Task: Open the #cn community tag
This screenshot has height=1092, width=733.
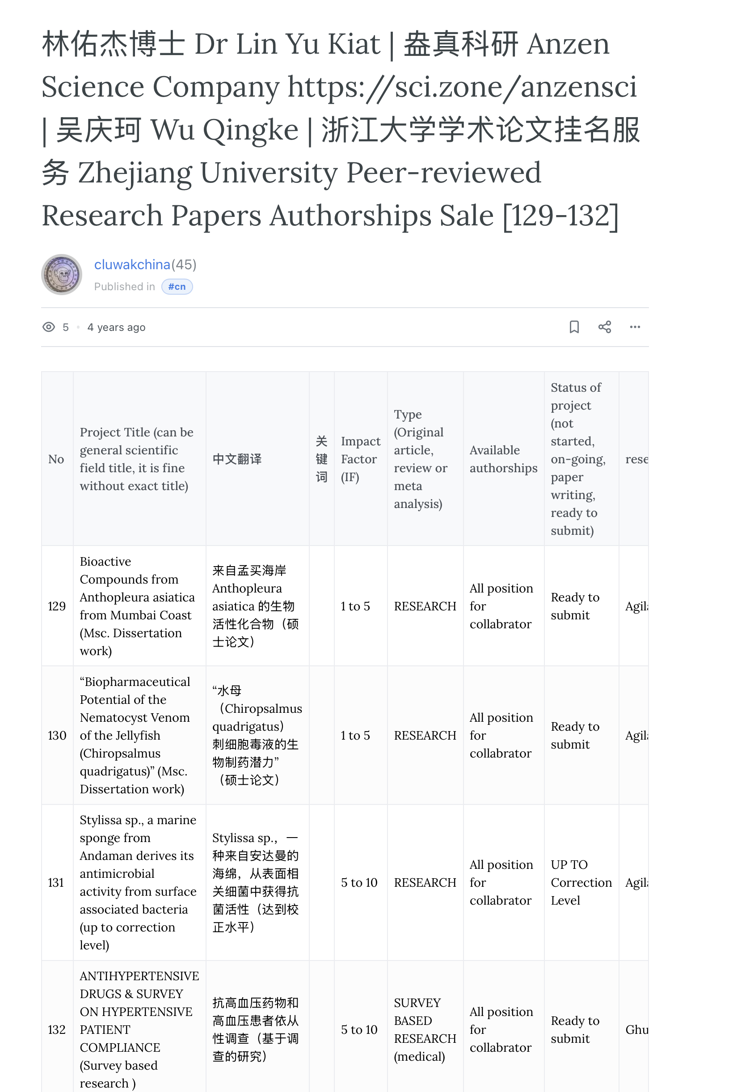Action: pos(177,287)
